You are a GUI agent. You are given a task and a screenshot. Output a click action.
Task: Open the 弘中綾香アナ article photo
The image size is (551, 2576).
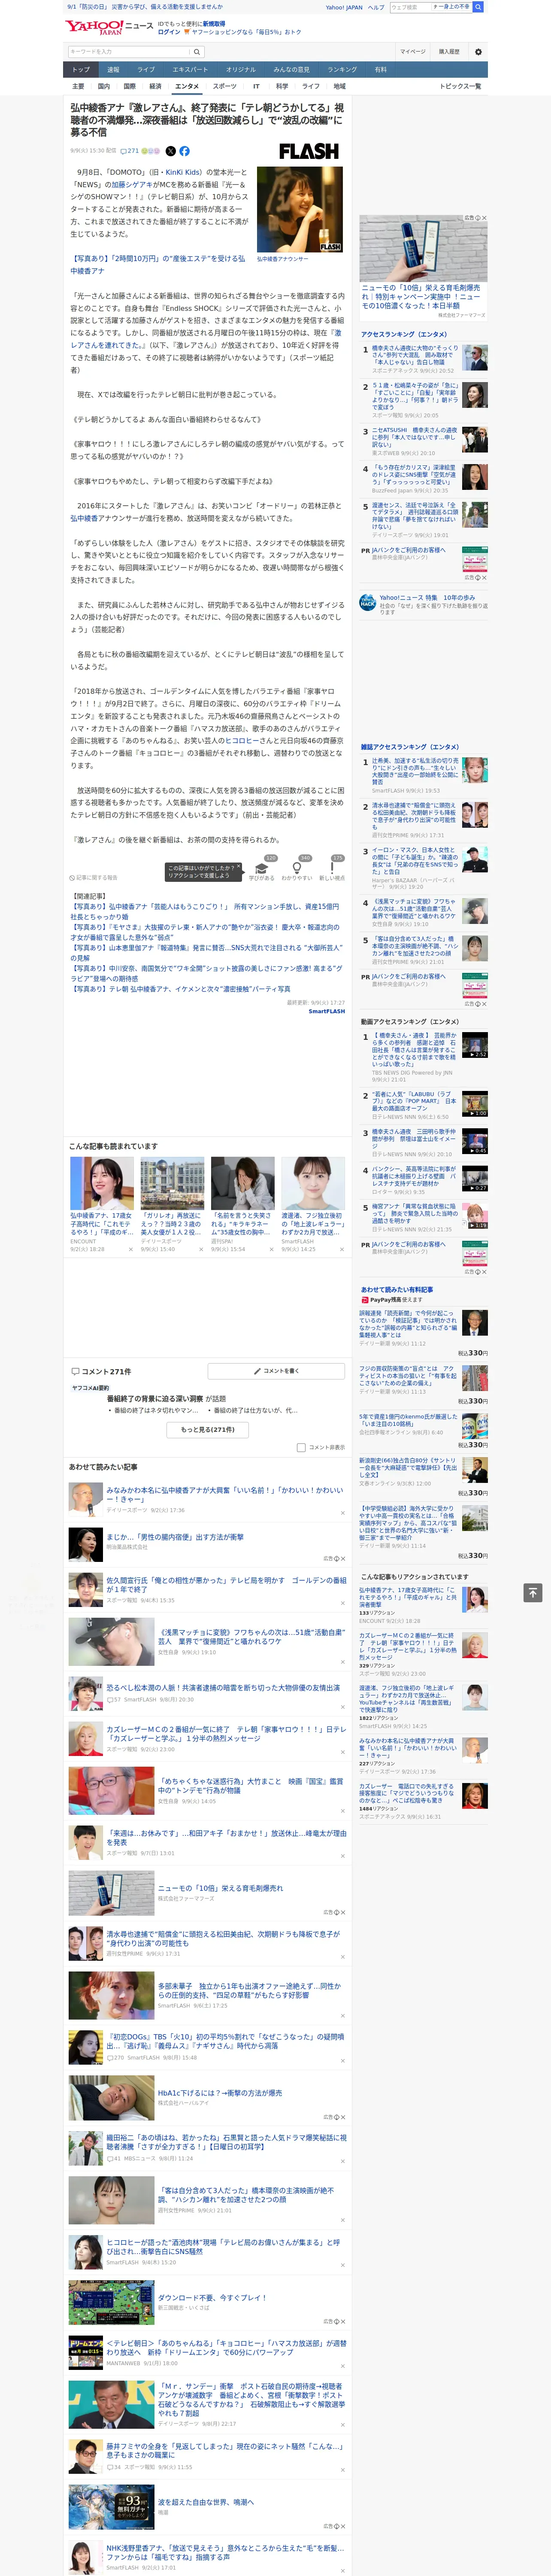(x=300, y=209)
